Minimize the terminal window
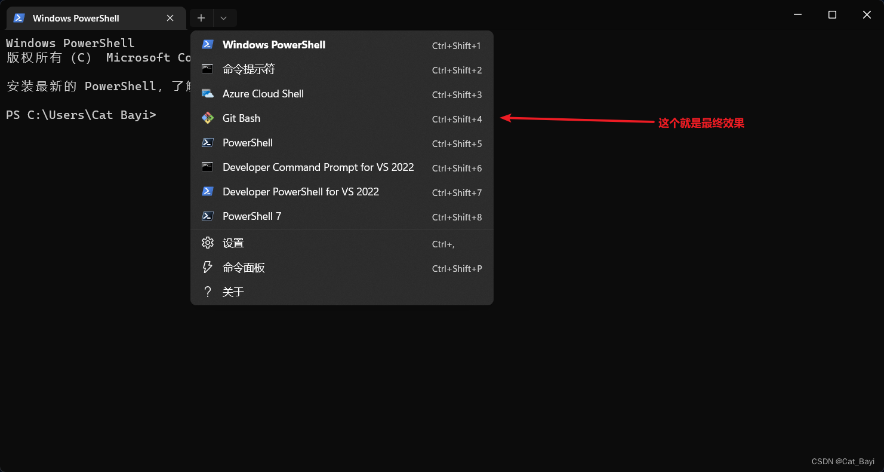This screenshot has height=472, width=884. click(797, 15)
